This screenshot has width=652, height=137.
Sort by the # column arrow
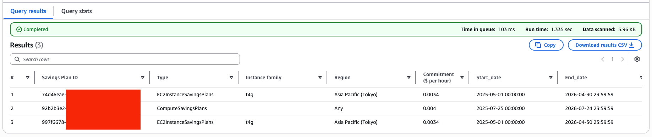click(28, 78)
